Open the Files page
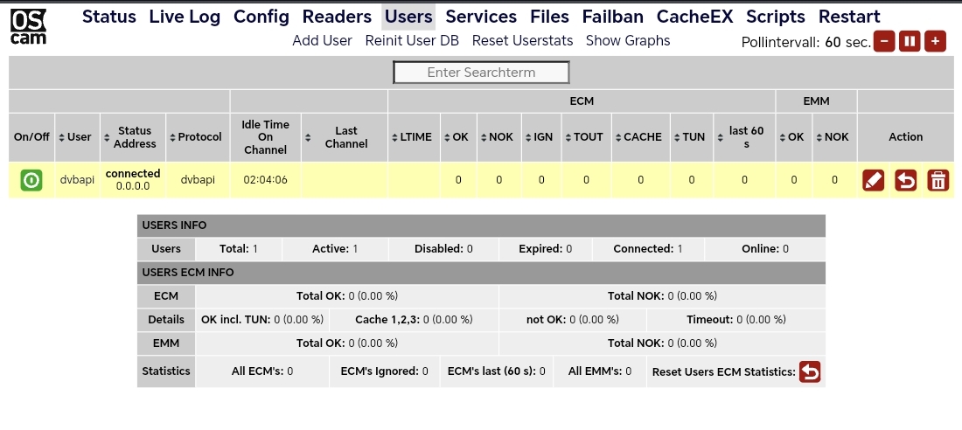The width and height of the screenshot is (962, 430). tap(550, 17)
